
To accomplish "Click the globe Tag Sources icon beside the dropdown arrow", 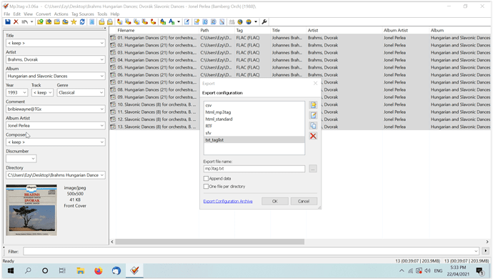I will coord(249,21).
